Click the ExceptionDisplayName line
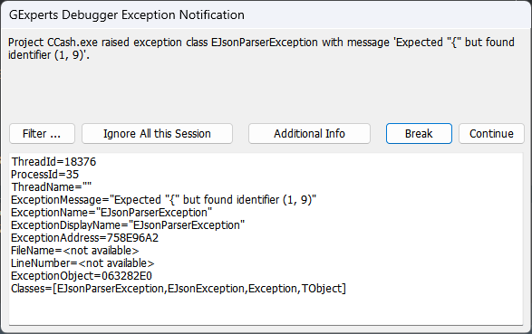532x334 pixels. [128, 225]
